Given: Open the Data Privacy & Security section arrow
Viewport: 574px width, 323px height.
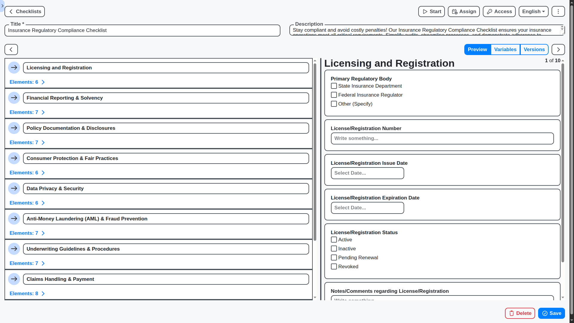Looking at the screenshot, I should coord(14,188).
